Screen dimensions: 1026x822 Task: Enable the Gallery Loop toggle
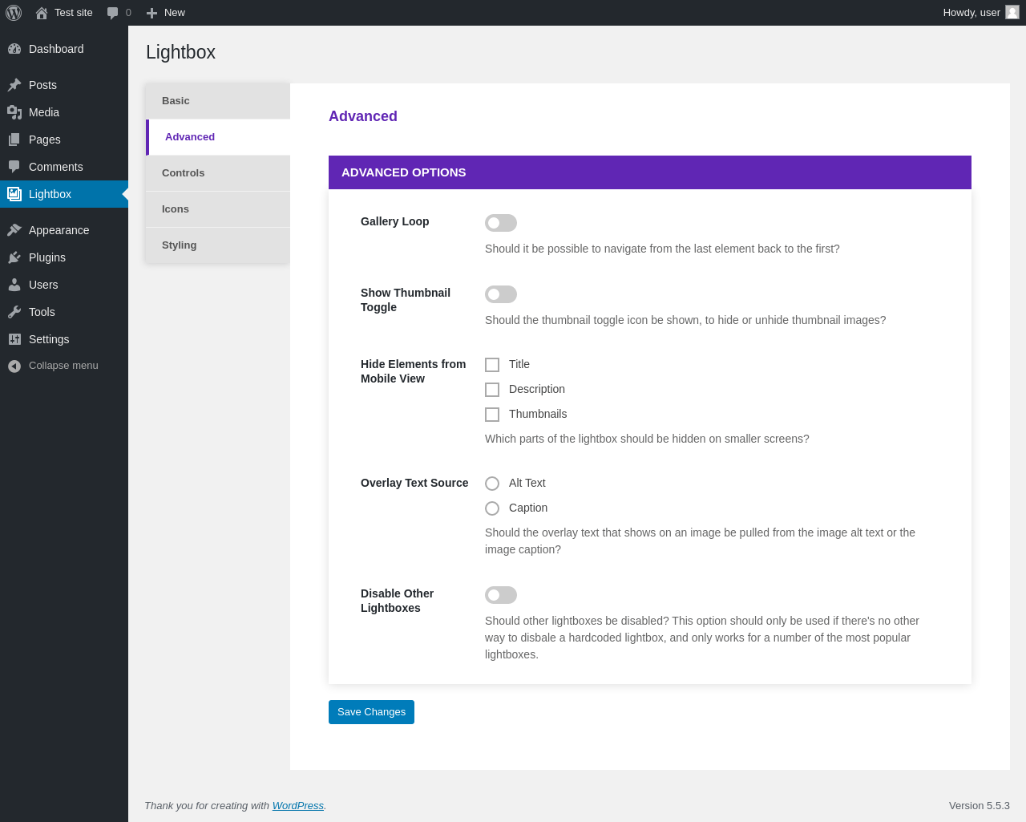(x=501, y=223)
